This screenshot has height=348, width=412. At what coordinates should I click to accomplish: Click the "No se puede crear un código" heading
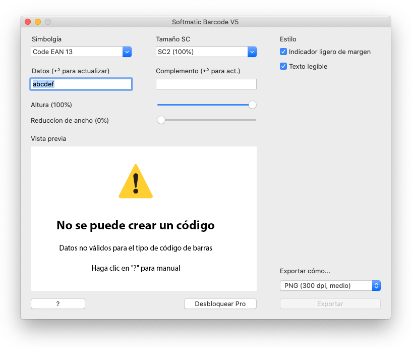pyautogui.click(x=135, y=225)
